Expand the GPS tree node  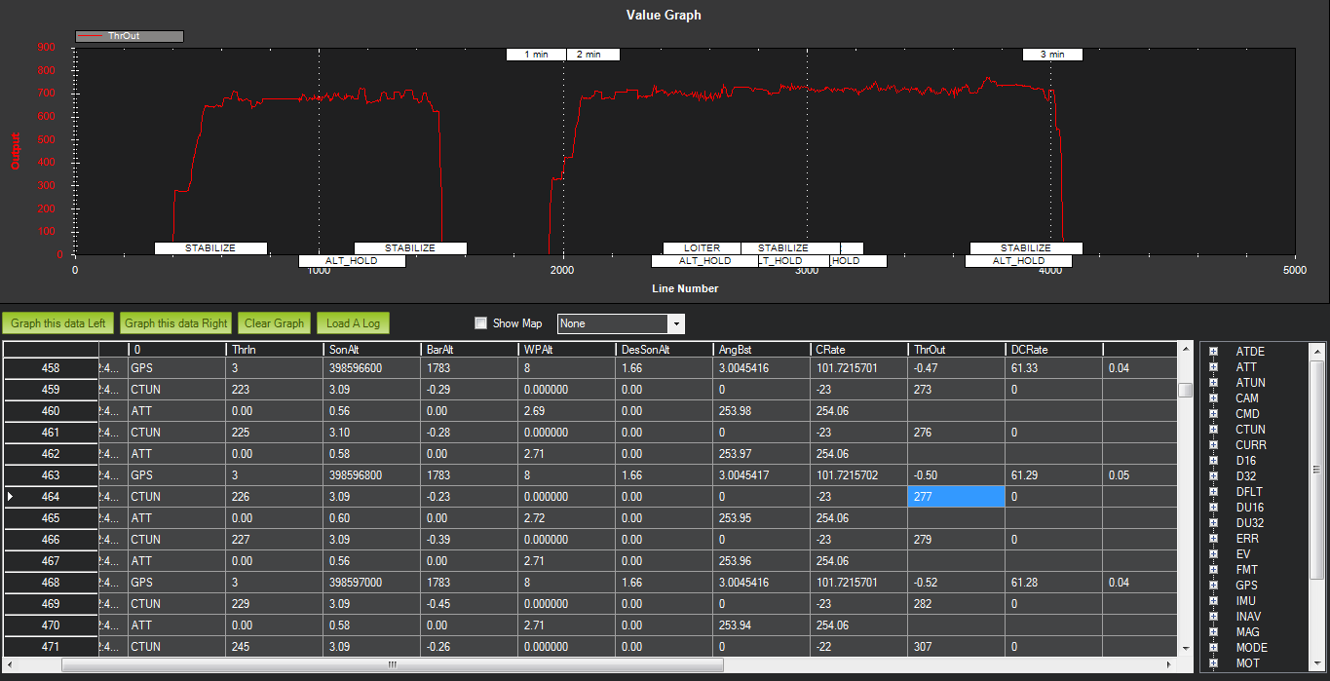pos(1213,586)
